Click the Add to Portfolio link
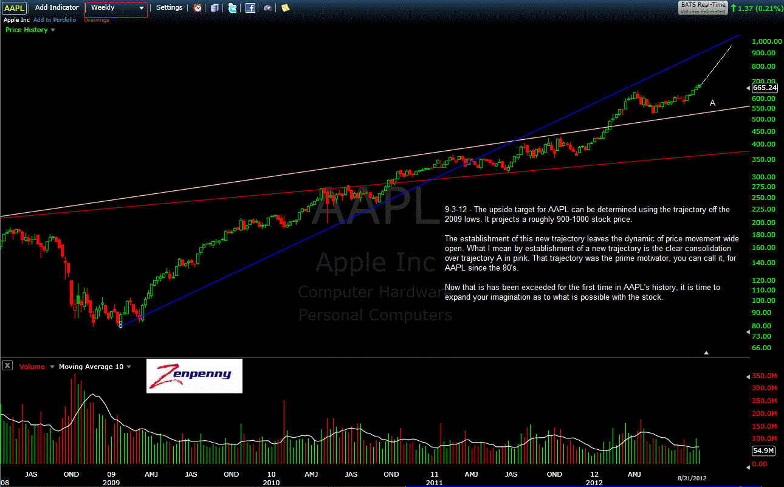 tap(55, 20)
